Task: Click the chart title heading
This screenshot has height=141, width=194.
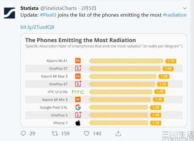Action: click(x=80, y=40)
